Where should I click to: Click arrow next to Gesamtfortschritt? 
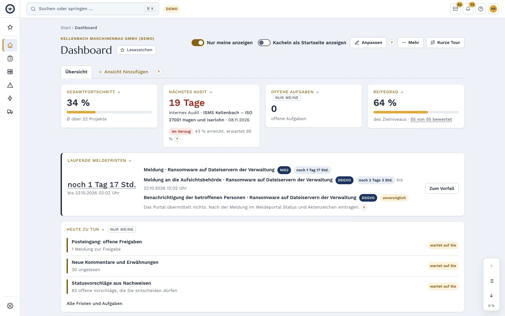point(119,92)
